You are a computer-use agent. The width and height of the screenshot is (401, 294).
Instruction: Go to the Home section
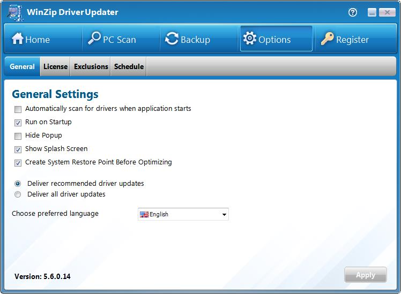point(43,39)
